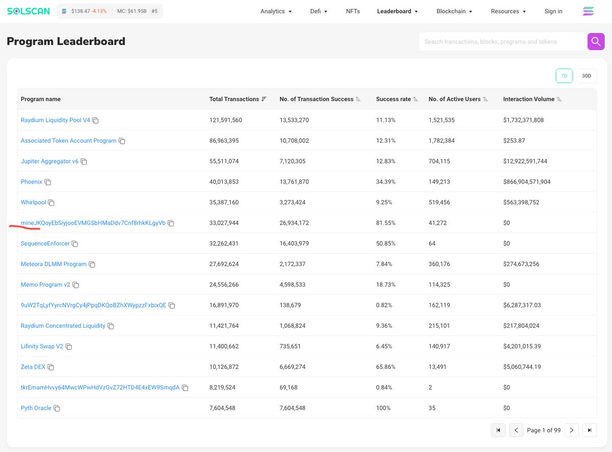The width and height of the screenshot is (612, 452).
Task: Click the purple search magnifier button
Action: (596, 42)
